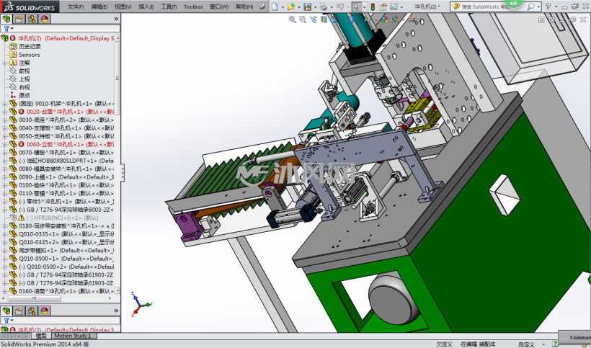Viewport: 591px width, 348px height.
Task: Open the dropdown arrow next to Options icon
Action: pyautogui.click(x=401, y=6)
